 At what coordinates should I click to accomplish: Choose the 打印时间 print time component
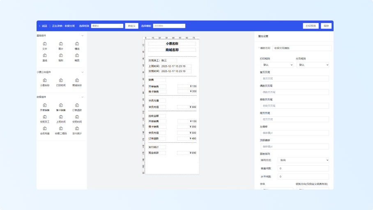[61, 80]
